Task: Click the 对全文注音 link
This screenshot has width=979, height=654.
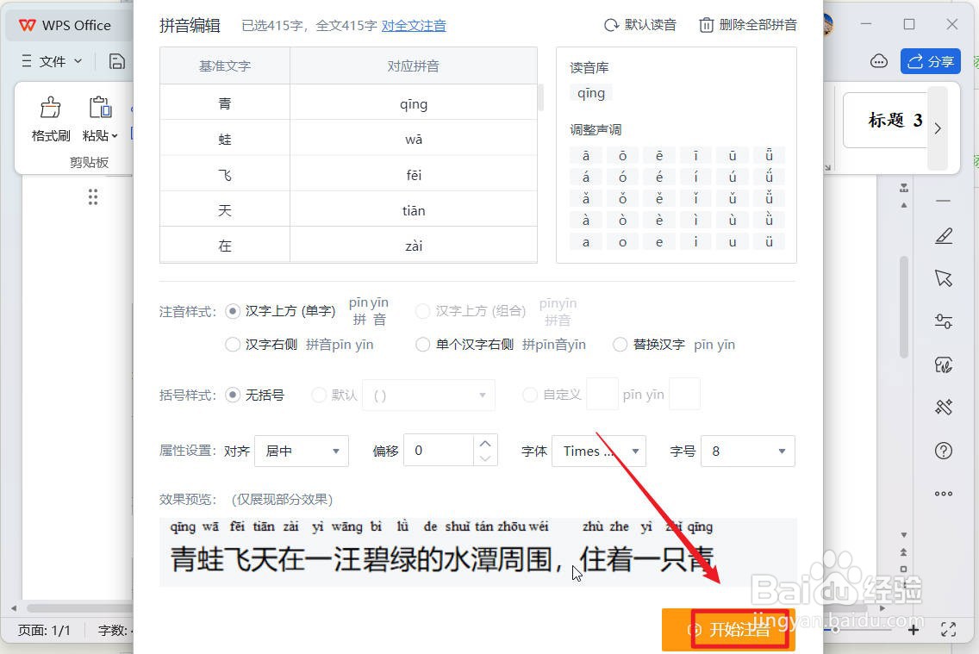Action: 414,25
